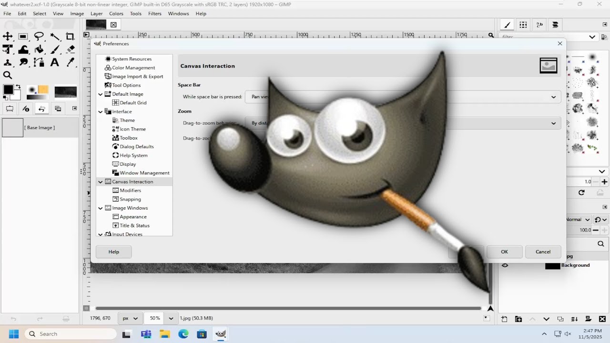Image resolution: width=610 pixels, height=343 pixels.
Task: Select the Rectangle Select tool
Action: click(23, 36)
